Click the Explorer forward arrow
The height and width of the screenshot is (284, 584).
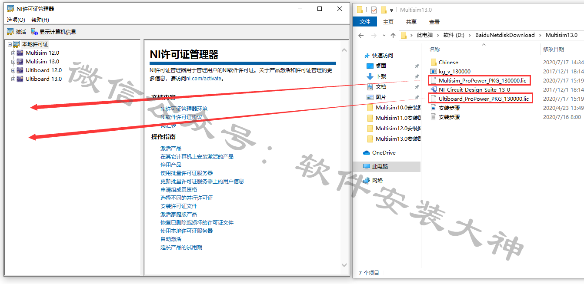374,35
